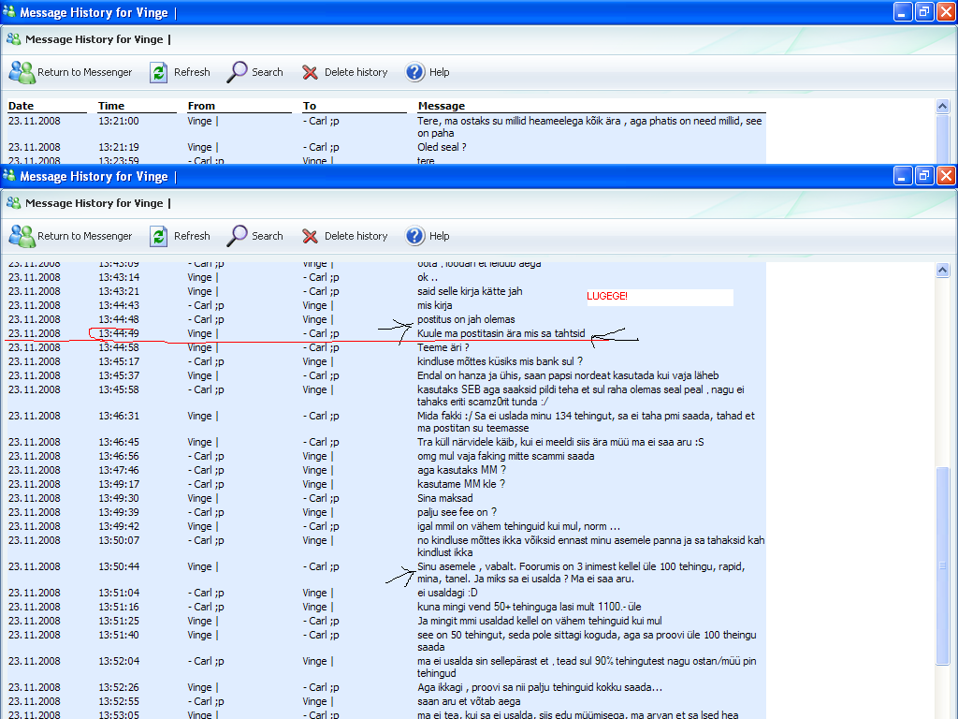This screenshot has width=958, height=719.
Task: Open Help question mark icon in lower window
Action: (415, 236)
